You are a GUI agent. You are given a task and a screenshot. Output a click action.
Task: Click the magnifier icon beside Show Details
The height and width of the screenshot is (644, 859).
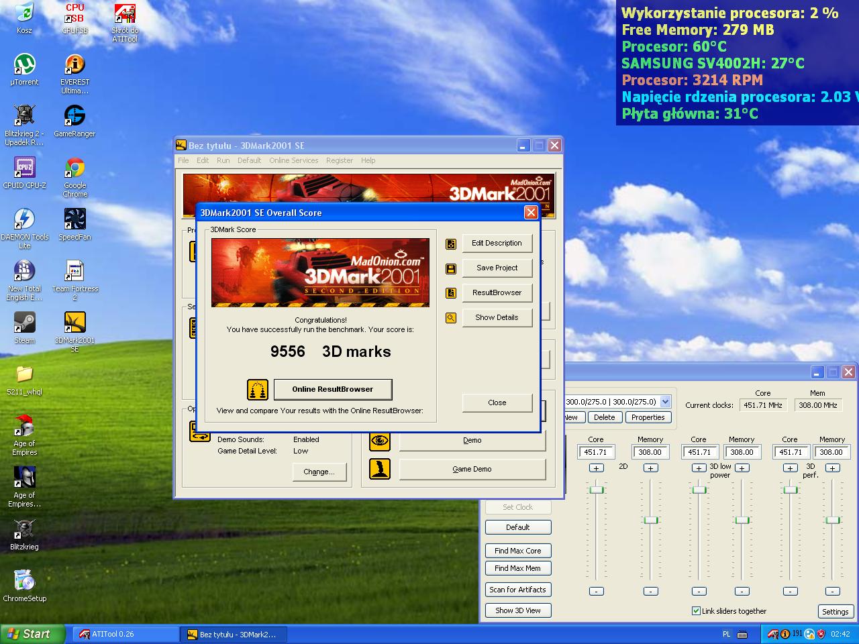tap(451, 318)
